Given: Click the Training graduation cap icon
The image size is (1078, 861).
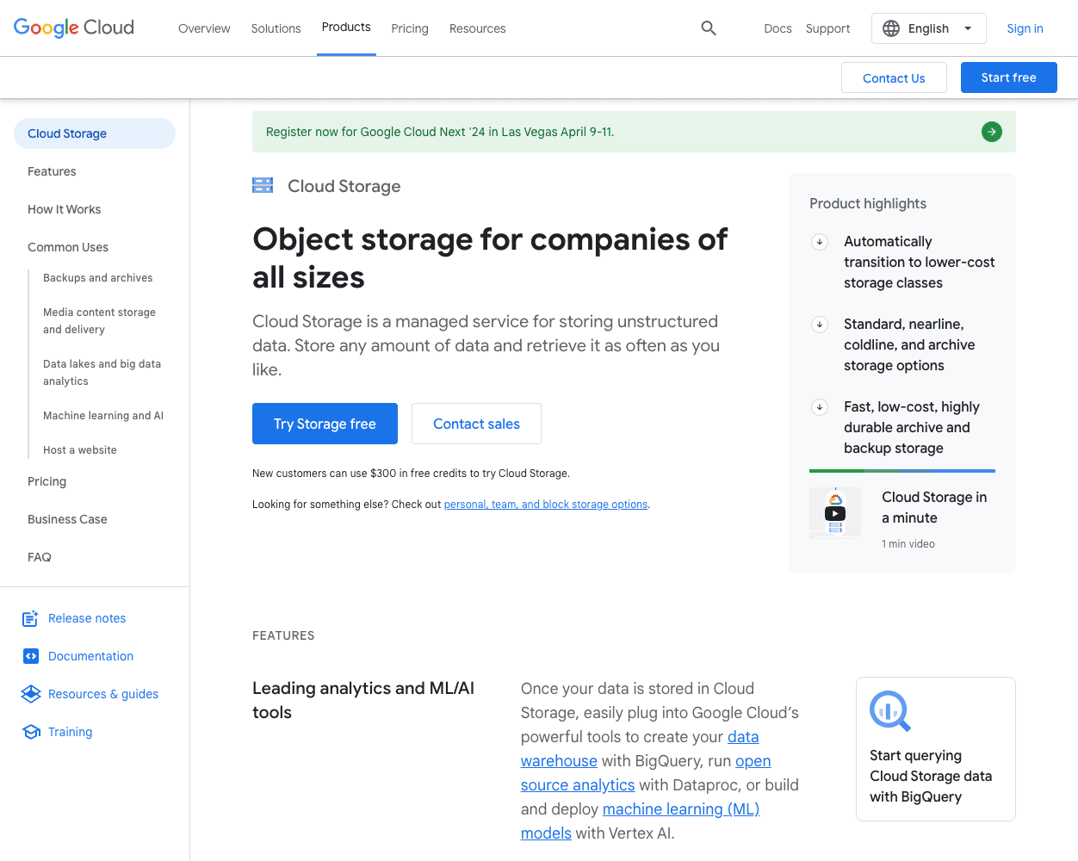Looking at the screenshot, I should [x=32, y=732].
